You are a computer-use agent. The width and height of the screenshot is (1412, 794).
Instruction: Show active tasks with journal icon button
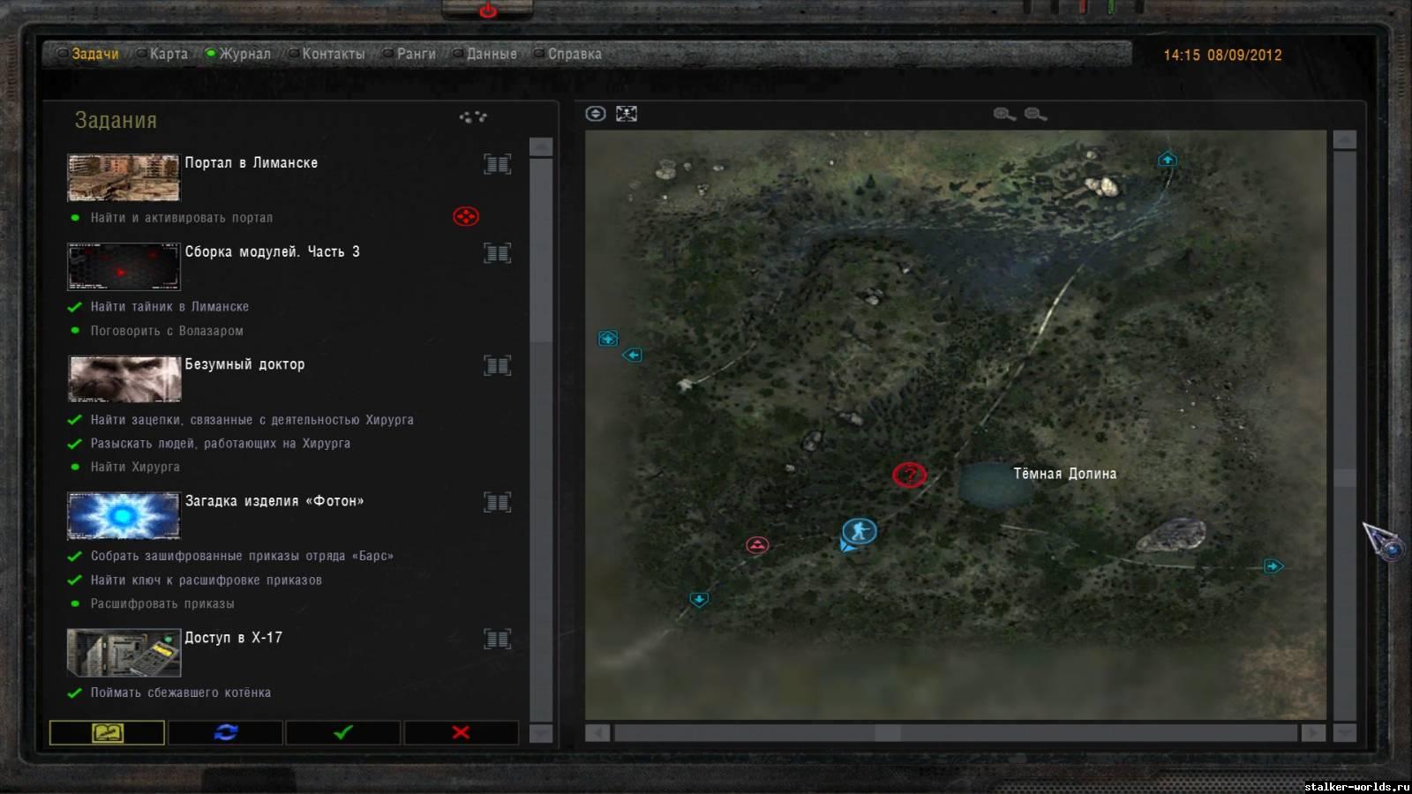coord(107,732)
